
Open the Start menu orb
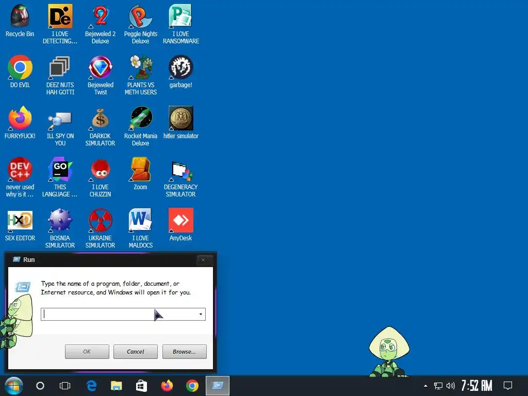14,386
